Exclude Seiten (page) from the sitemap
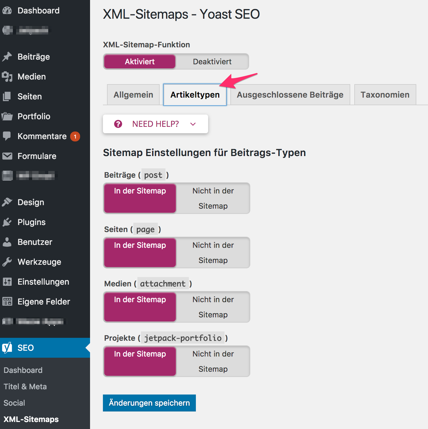Image resolution: width=428 pixels, height=429 pixels. tap(213, 252)
